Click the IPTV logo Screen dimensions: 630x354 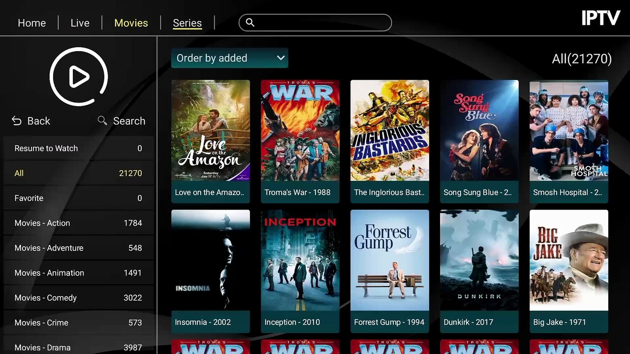click(x=601, y=18)
